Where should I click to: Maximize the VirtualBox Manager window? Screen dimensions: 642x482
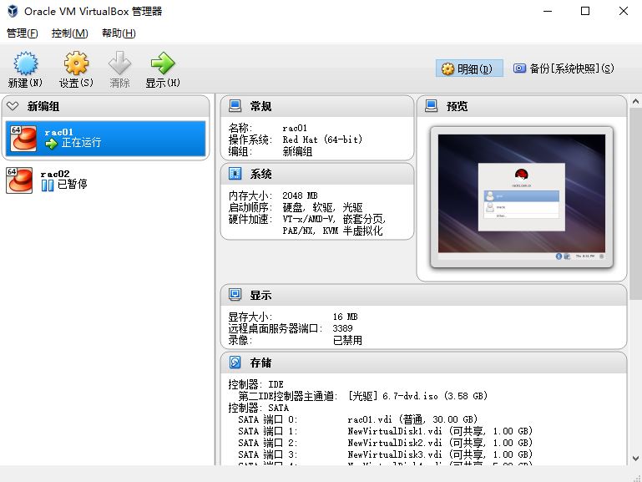585,11
